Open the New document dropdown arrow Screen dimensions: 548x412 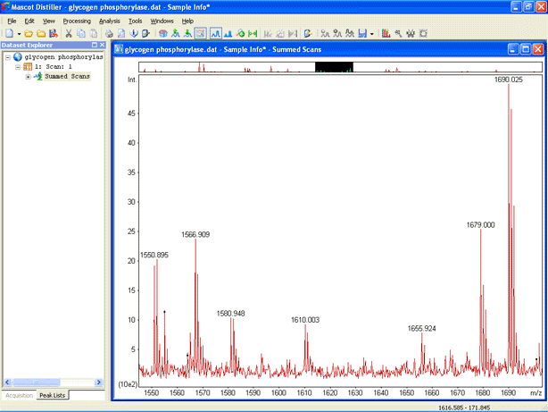pos(19,33)
